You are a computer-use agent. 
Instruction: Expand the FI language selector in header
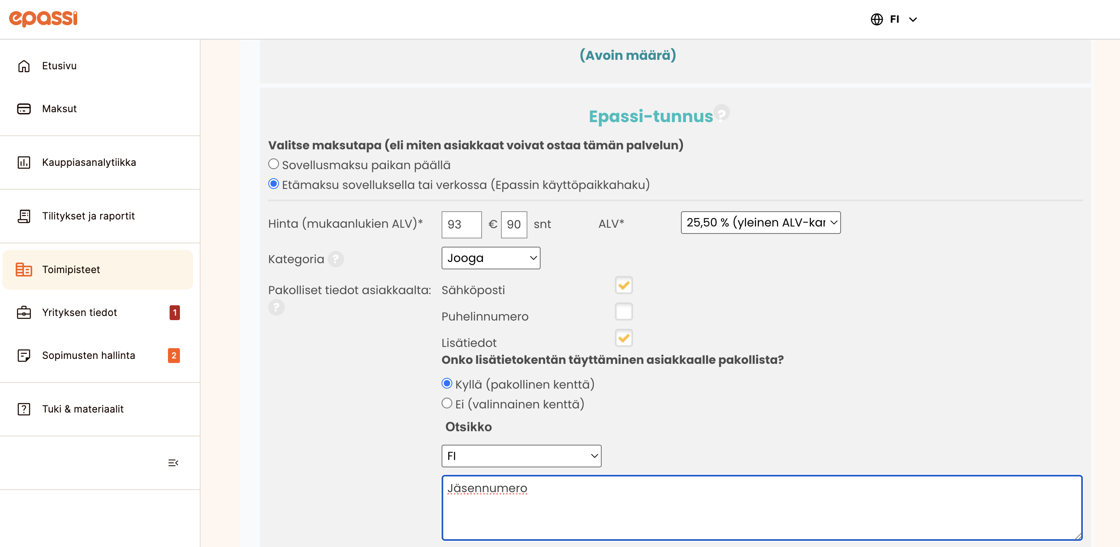(894, 19)
